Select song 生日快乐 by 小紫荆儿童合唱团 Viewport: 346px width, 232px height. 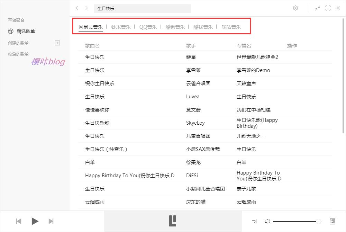click(95, 188)
